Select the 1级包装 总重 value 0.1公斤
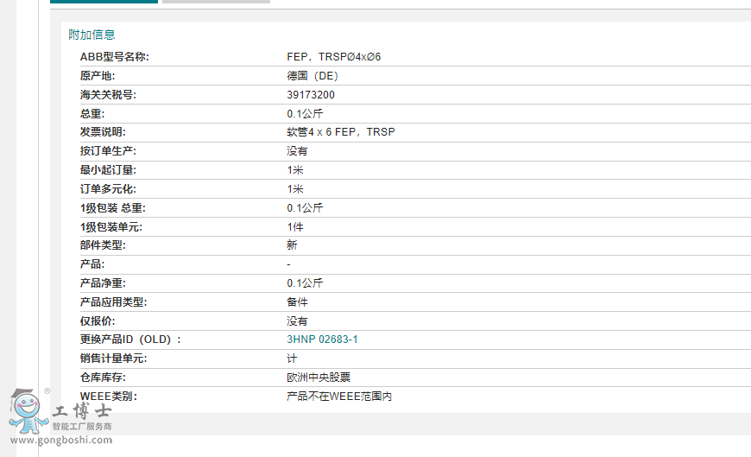The image size is (751, 457). click(x=305, y=208)
